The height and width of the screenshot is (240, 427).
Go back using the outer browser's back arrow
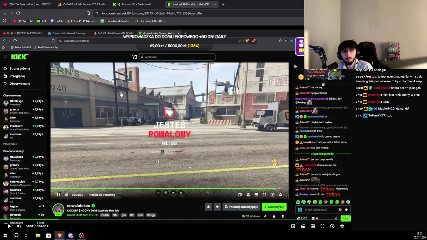click(x=5, y=13)
